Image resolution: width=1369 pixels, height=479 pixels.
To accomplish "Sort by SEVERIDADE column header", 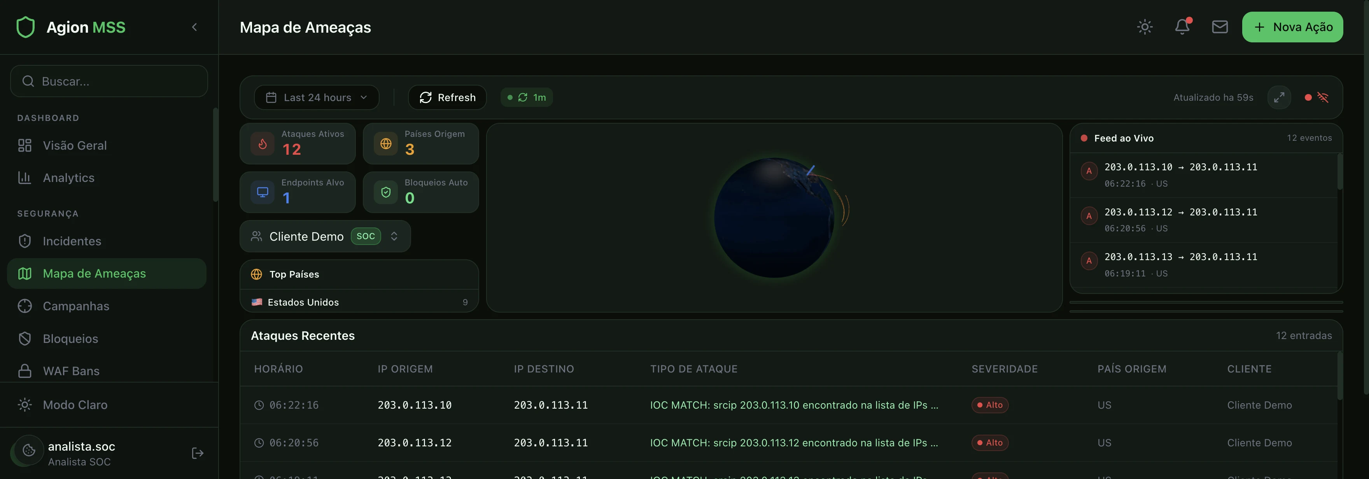I will (x=1005, y=369).
